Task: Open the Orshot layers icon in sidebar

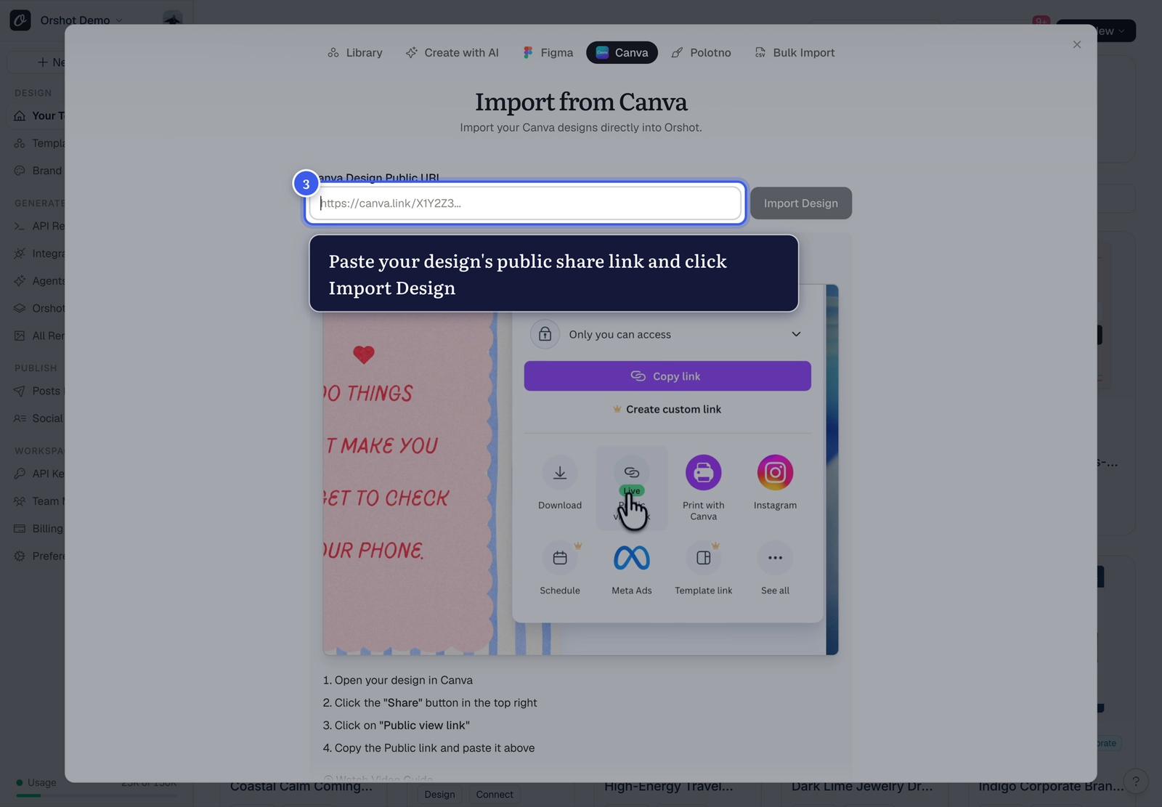Action: [20, 309]
